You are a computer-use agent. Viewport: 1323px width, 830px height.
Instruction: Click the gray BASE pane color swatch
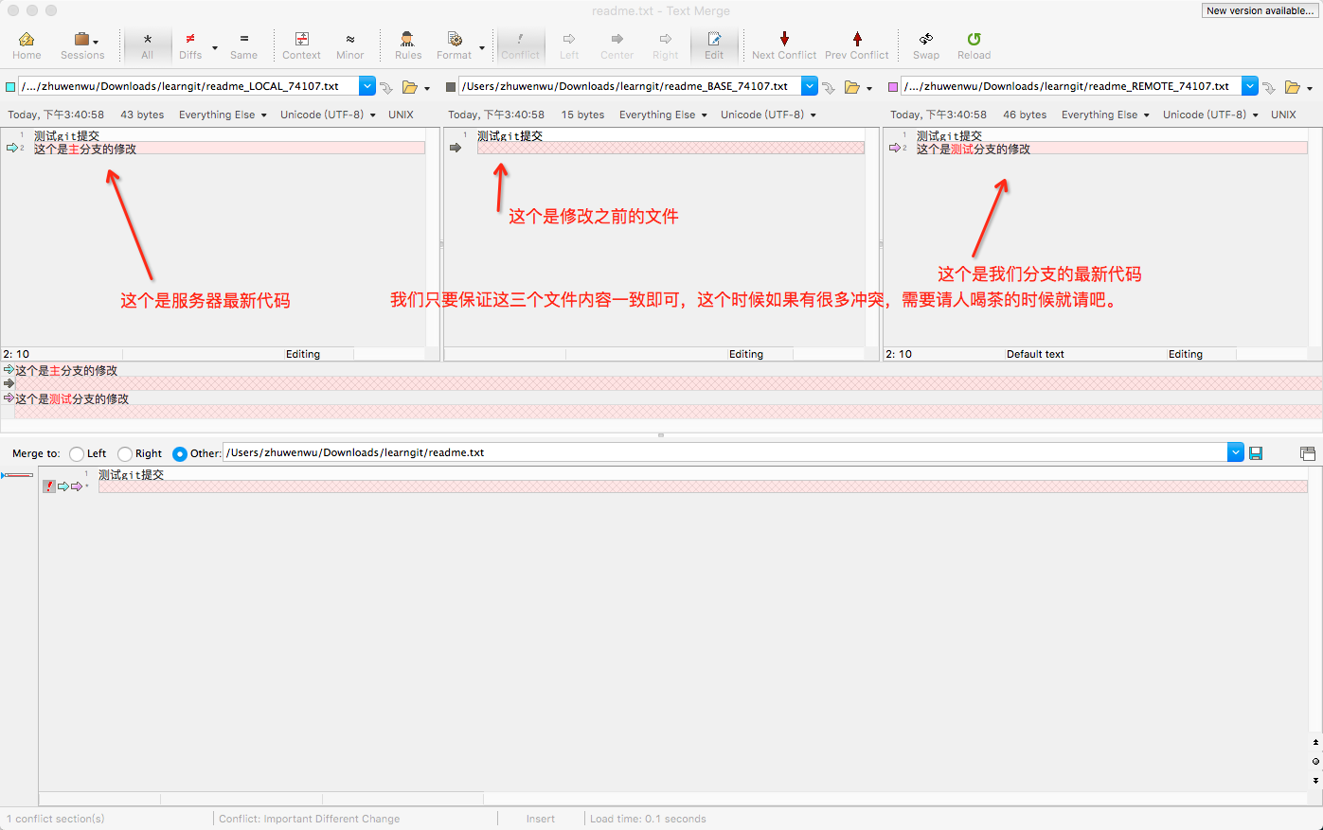(451, 87)
